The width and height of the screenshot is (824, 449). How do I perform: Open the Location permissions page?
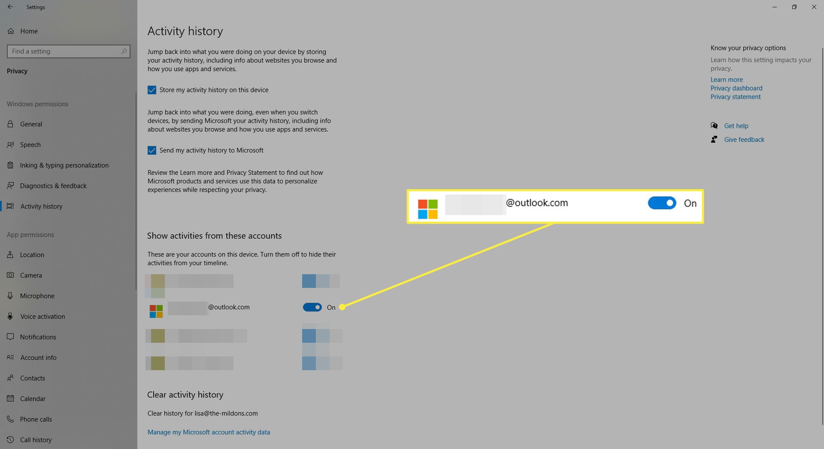(x=69, y=255)
